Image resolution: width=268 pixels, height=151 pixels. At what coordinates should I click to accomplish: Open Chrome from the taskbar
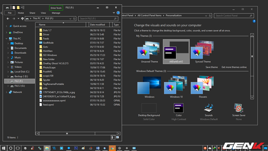pyautogui.click(x=112, y=148)
